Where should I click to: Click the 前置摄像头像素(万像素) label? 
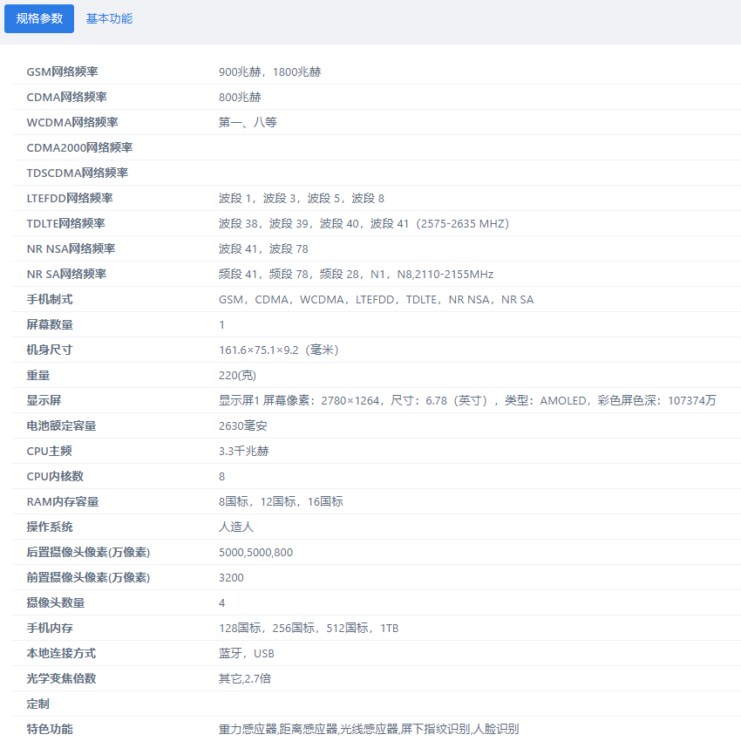click(x=88, y=577)
